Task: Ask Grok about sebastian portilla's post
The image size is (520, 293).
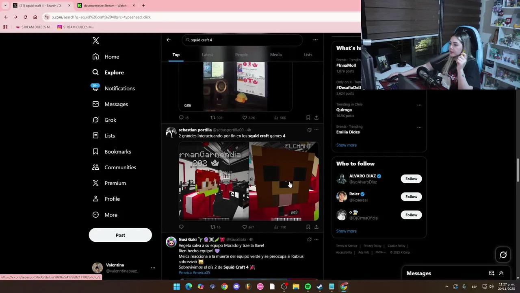Action: (x=309, y=130)
